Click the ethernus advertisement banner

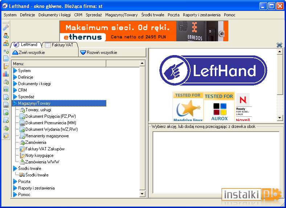[x=144, y=31]
